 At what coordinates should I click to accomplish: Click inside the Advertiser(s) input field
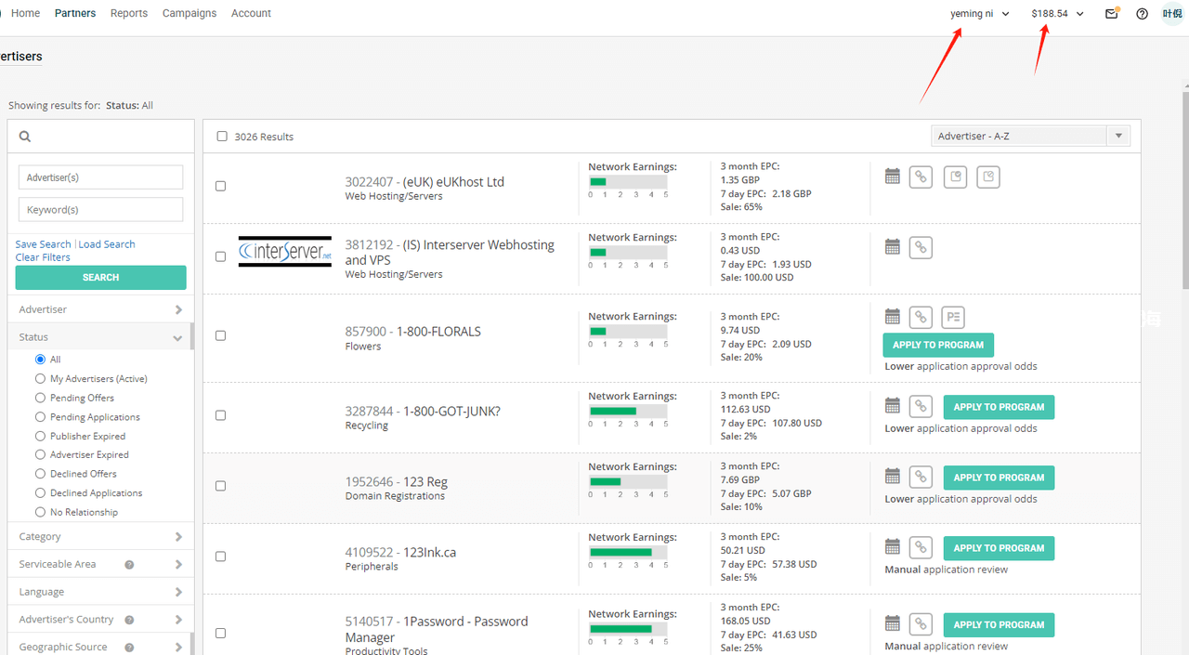click(x=100, y=177)
